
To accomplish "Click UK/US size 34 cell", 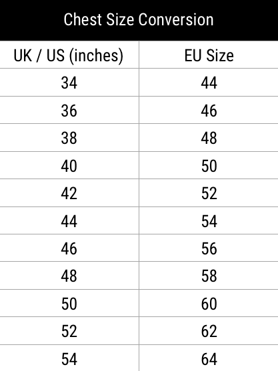I will pyautogui.click(x=69, y=83).
